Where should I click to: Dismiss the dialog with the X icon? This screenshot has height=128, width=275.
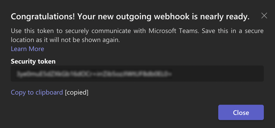pyautogui.click(x=264, y=16)
